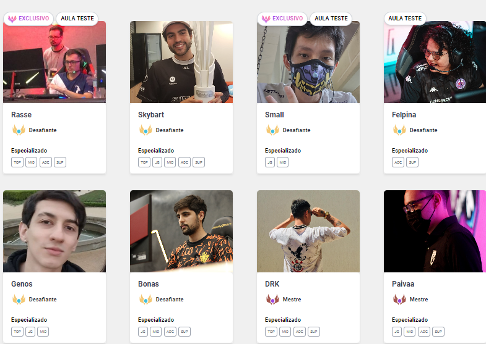The height and width of the screenshot is (344, 486).
Task: Click the JG badge on Genos's card
Action: [x=30, y=332]
